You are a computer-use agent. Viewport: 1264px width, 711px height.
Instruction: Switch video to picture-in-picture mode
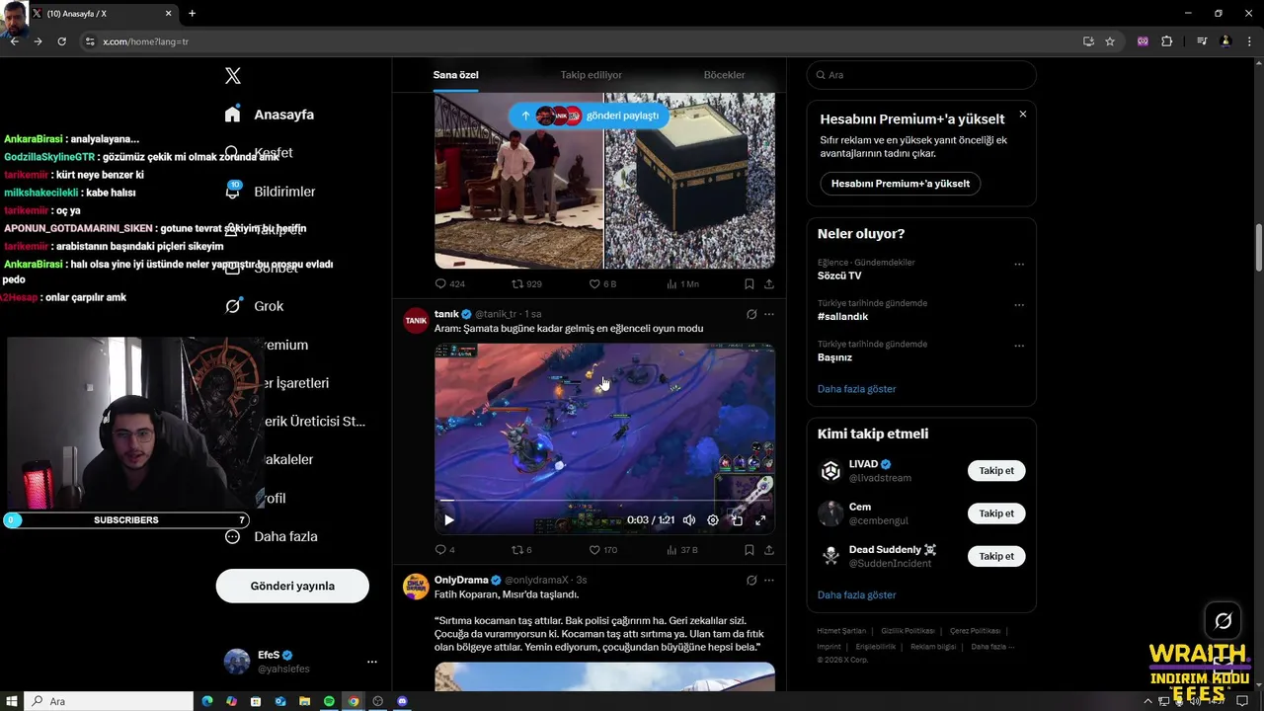[737, 520]
